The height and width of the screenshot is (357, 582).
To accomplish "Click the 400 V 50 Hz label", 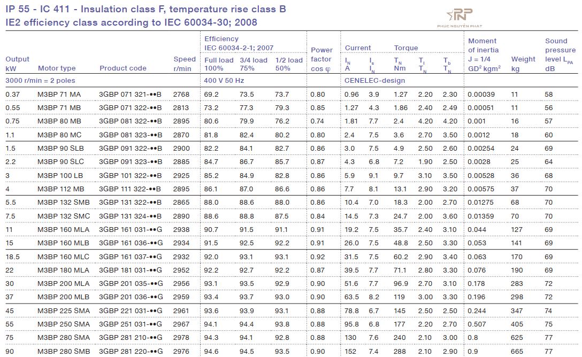I will click(224, 81).
